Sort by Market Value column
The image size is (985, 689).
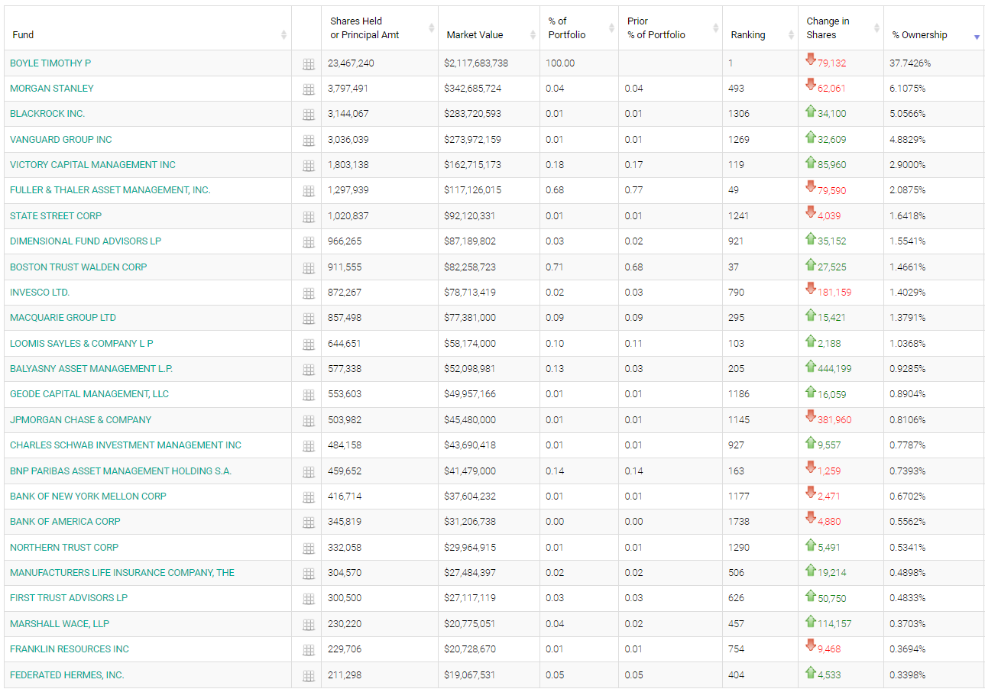tap(489, 28)
